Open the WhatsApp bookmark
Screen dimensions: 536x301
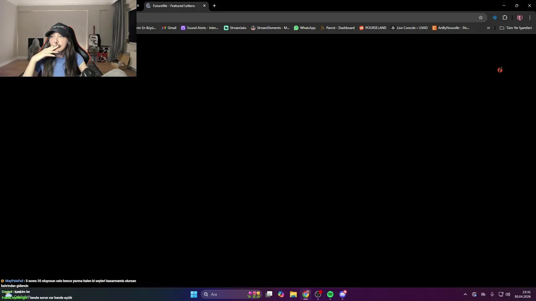[305, 28]
